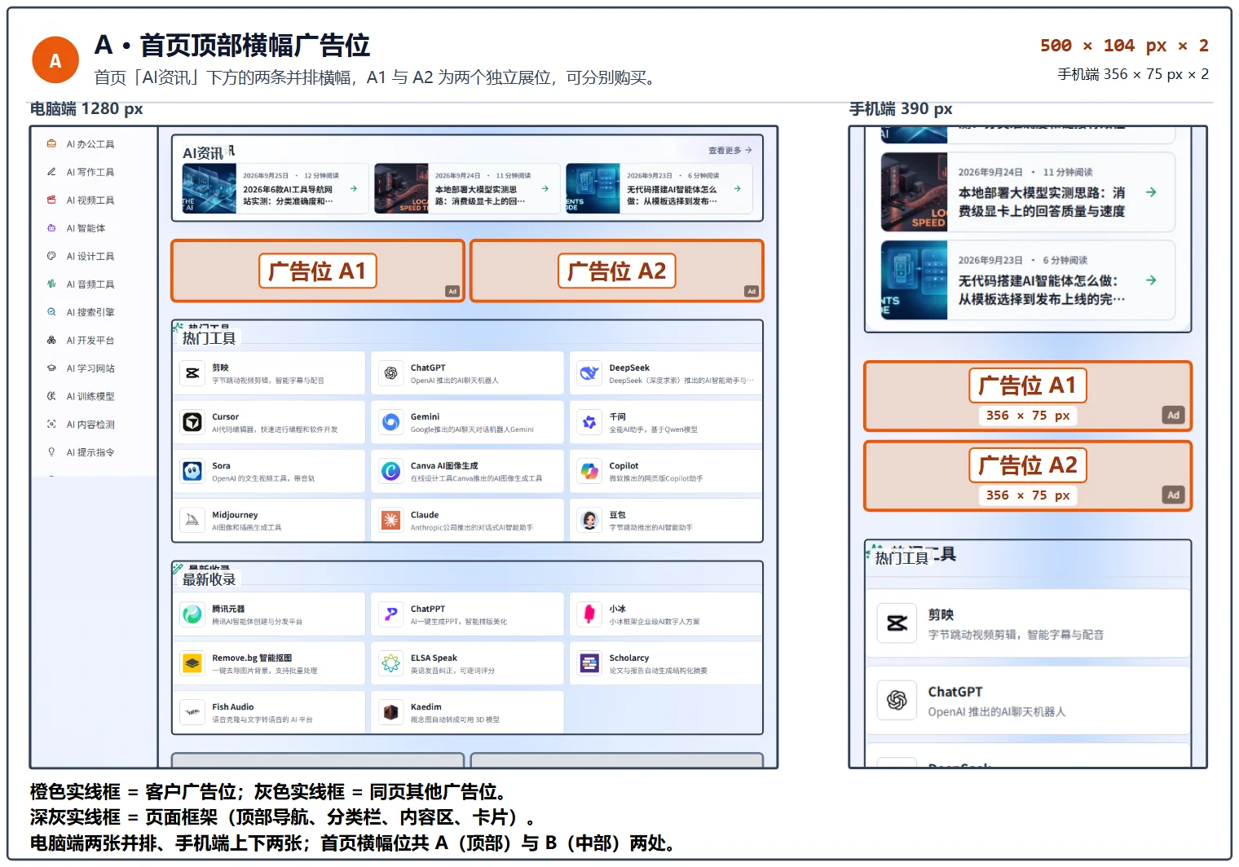
Task: Open the mobile ChatGPT card icon
Action: (897, 700)
